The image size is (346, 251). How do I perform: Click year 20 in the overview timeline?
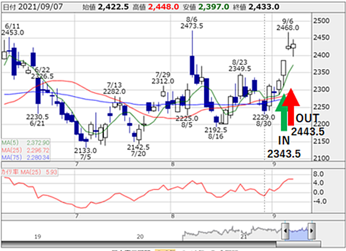click(140, 237)
